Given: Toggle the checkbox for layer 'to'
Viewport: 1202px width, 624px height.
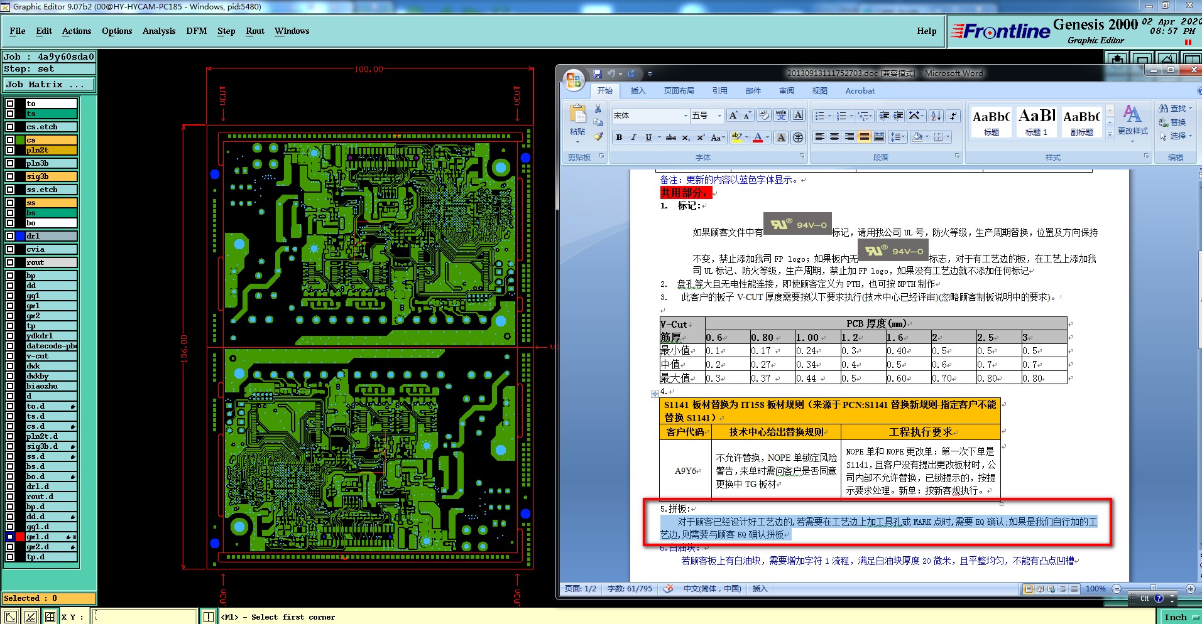Looking at the screenshot, I should pos(10,104).
